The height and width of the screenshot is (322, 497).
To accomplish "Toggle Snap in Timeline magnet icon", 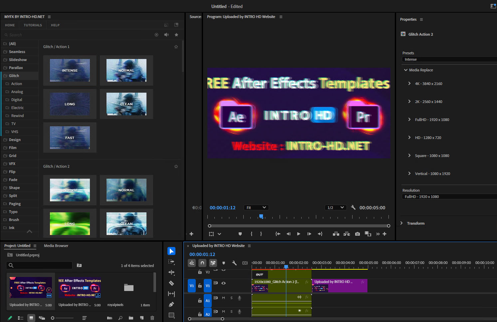I will 202,263.
